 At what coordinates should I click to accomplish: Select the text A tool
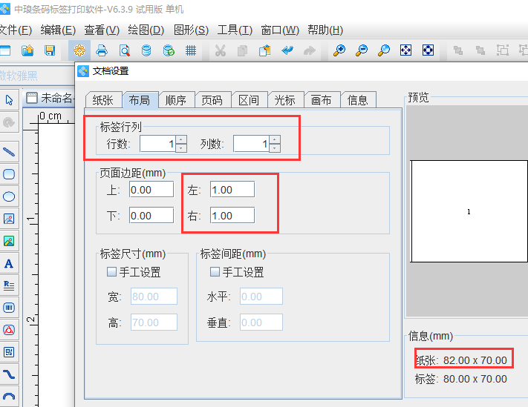[9, 263]
